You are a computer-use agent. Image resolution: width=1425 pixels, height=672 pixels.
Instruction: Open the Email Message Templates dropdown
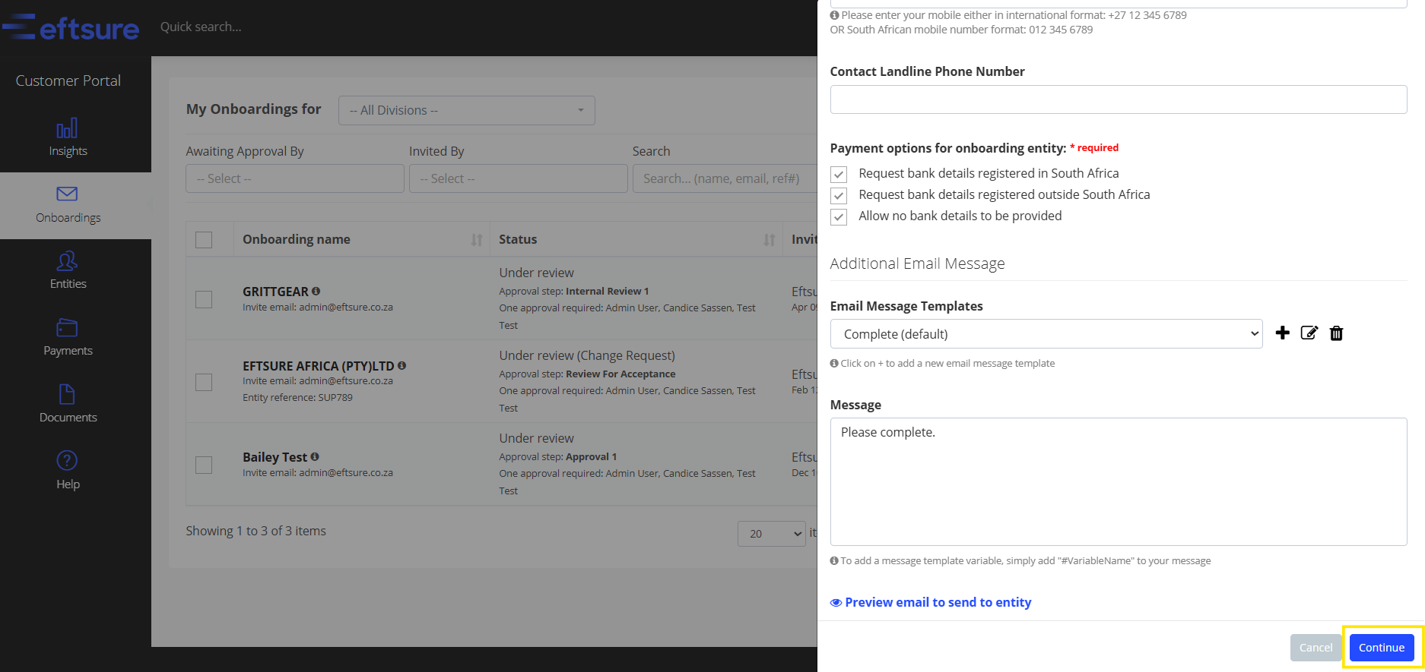pyautogui.click(x=1046, y=334)
